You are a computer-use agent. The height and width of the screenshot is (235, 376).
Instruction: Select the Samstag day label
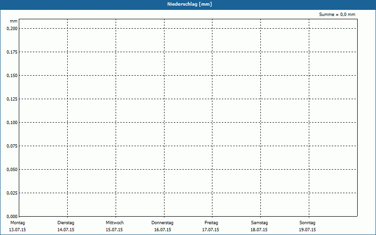coord(259,223)
